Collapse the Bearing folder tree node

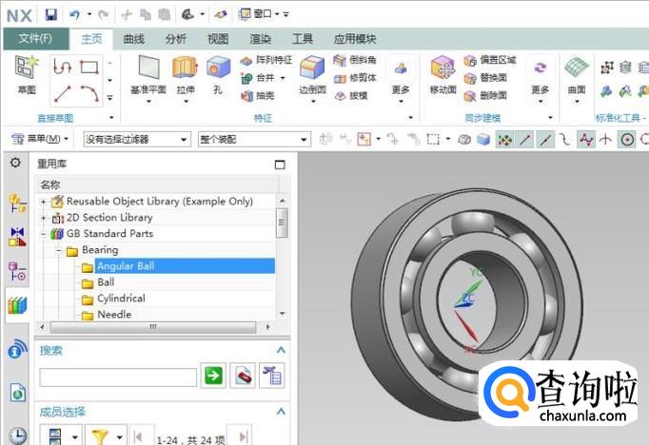click(58, 250)
